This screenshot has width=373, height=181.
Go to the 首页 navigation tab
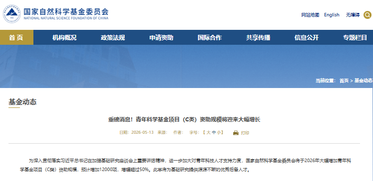click(x=16, y=37)
